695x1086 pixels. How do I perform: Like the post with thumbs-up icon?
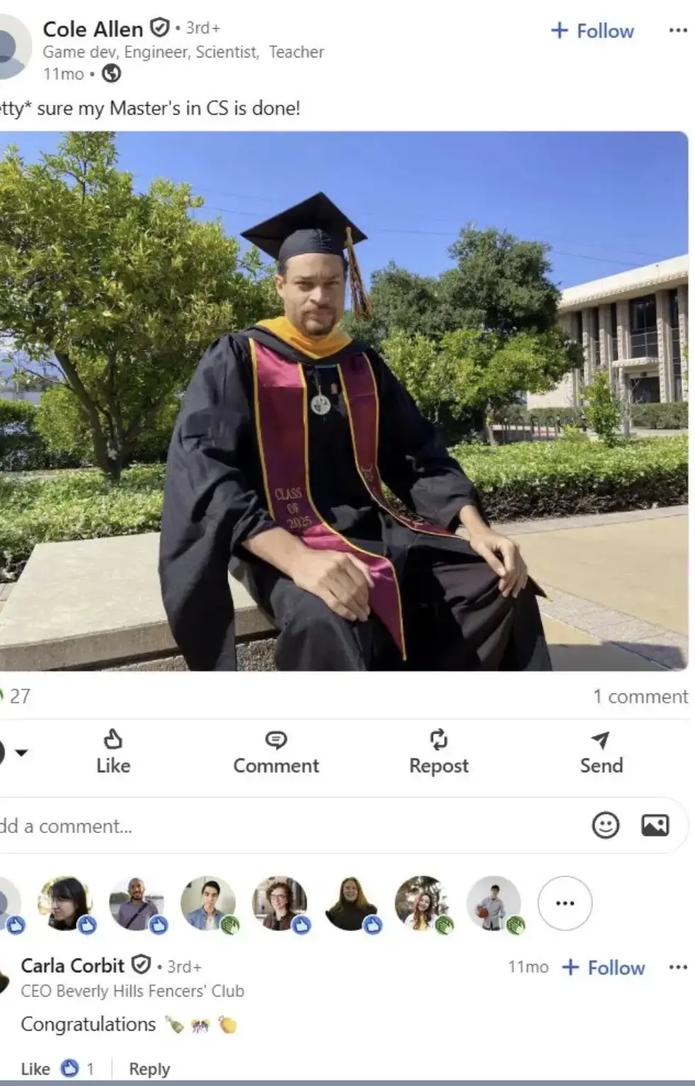coord(113,752)
